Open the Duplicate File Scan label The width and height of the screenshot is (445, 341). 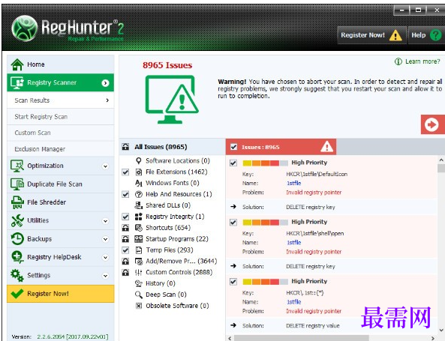(x=55, y=184)
